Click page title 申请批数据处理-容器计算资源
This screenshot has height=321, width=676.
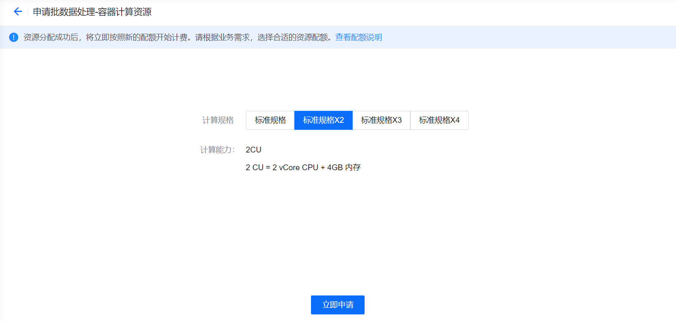point(92,12)
